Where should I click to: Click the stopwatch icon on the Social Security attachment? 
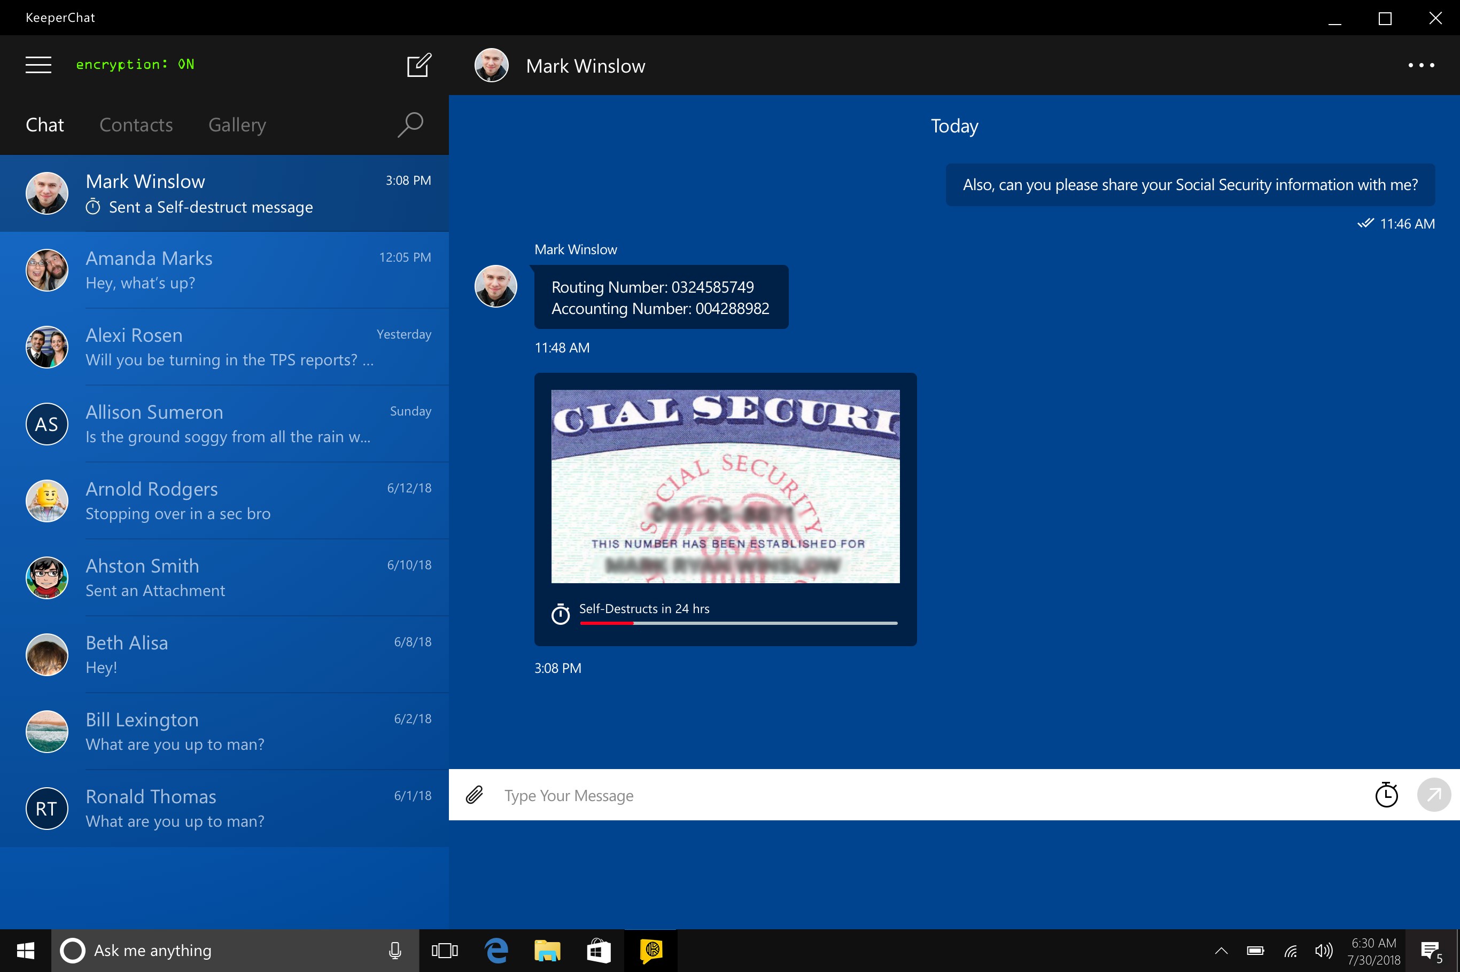[x=561, y=614]
